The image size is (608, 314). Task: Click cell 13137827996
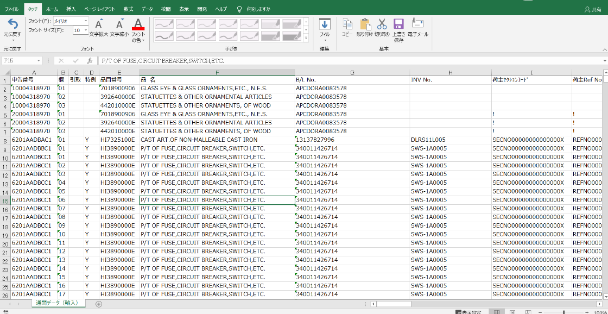point(352,140)
